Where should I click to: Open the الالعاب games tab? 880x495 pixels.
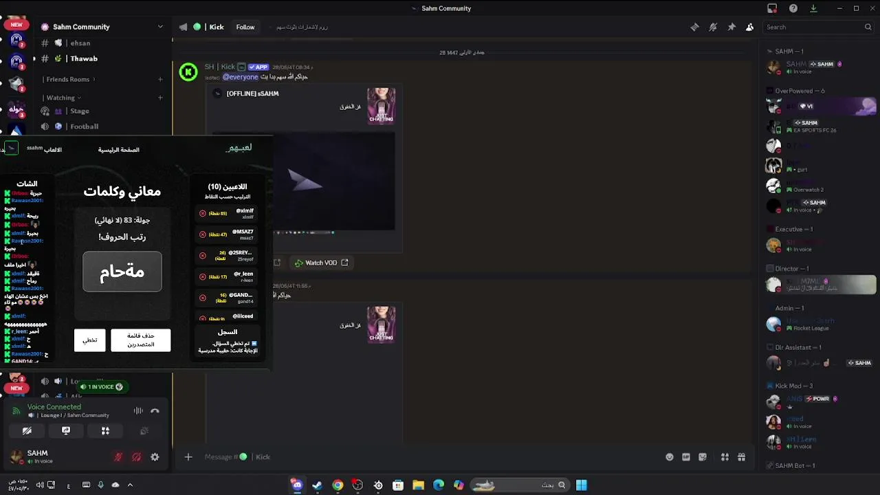coord(53,150)
